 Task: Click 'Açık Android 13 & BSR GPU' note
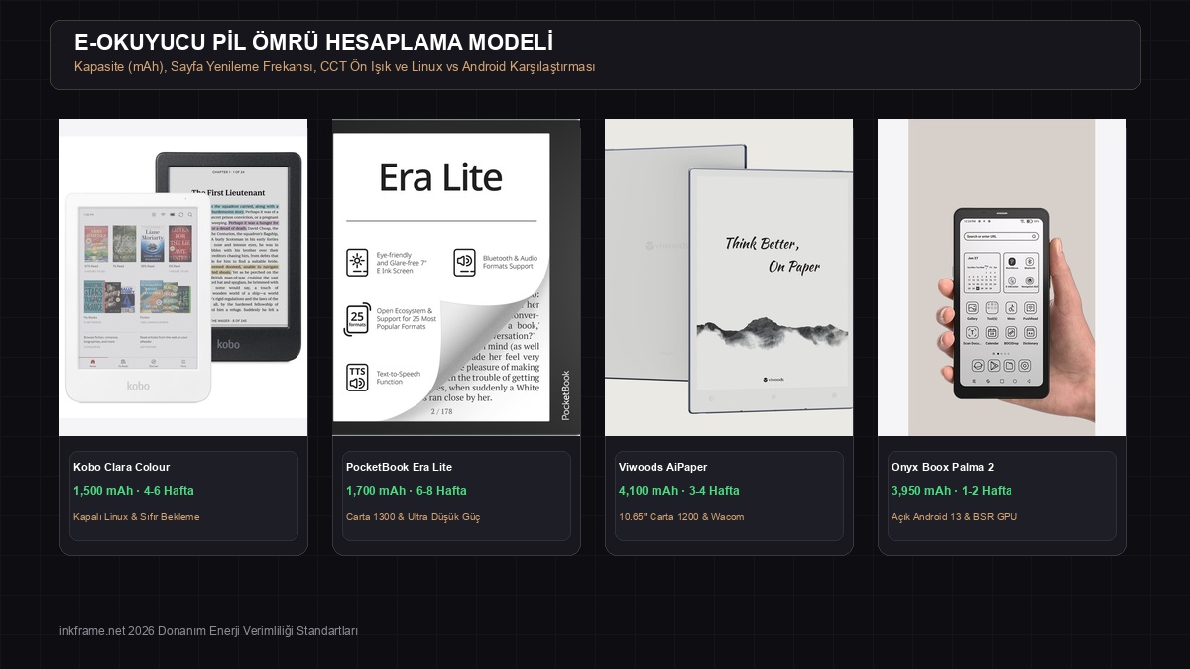point(954,517)
